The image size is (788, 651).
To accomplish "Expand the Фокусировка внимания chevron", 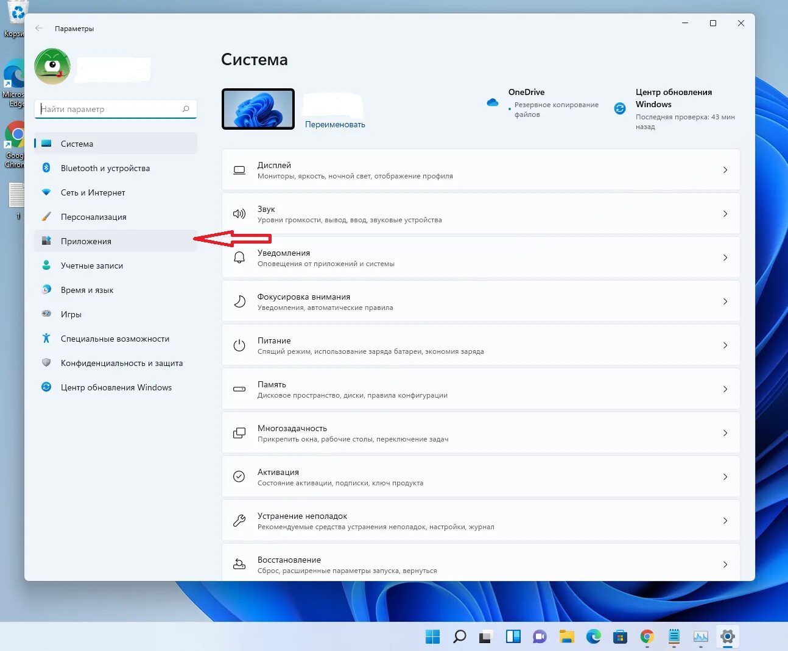I will (725, 301).
